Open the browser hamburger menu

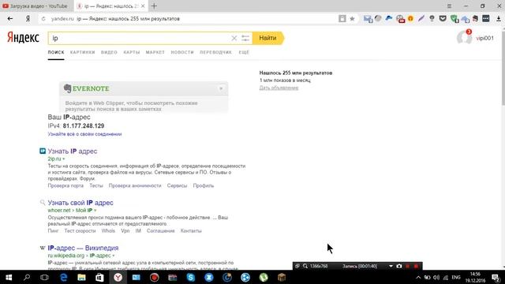click(449, 6)
